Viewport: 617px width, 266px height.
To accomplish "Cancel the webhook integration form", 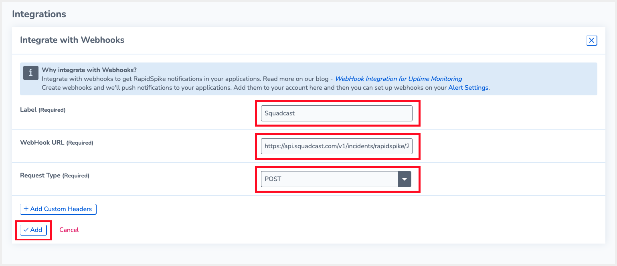I will point(69,230).
